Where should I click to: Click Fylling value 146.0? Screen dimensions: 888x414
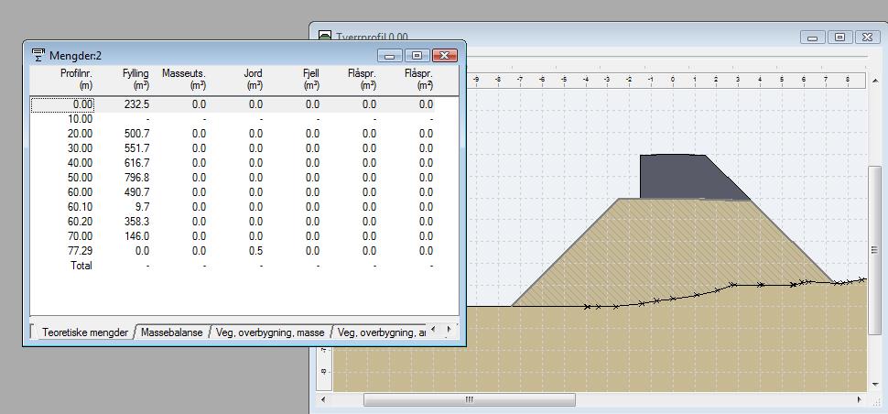[x=137, y=236]
